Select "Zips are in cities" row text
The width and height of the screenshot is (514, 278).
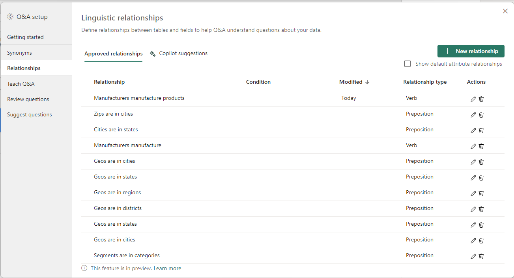[x=113, y=114]
